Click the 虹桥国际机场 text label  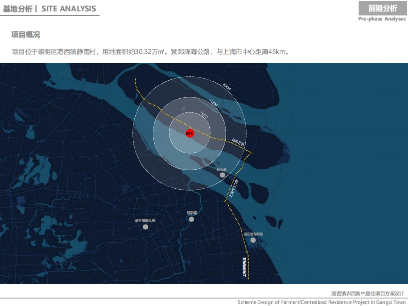(145, 221)
